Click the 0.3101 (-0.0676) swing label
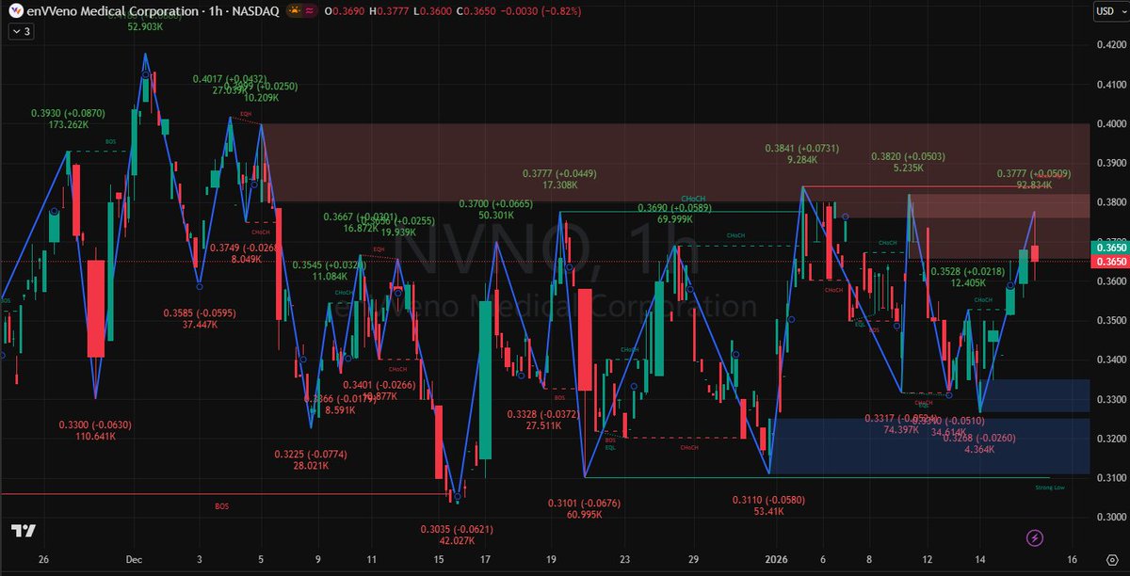Screen dimensions: 1130x576 (x=585, y=504)
